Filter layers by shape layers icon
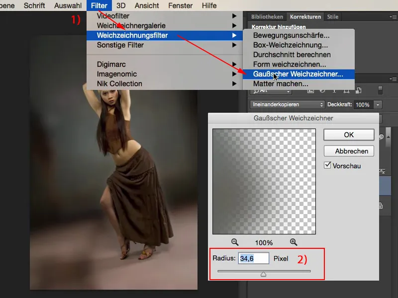The width and height of the screenshot is (398, 298). pos(346,91)
